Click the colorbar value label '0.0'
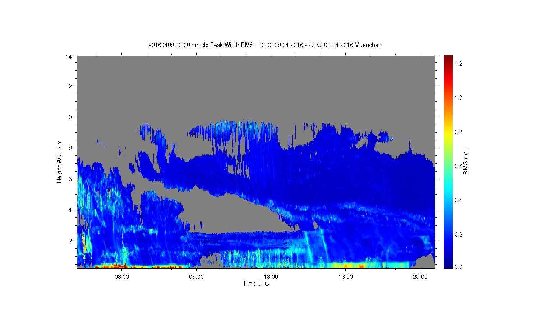Screen dimensions: 539x323 [459, 267]
